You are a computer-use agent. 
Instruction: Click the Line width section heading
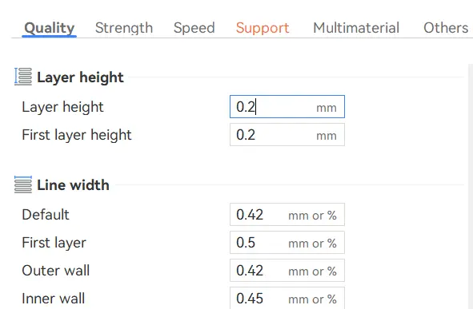(73, 184)
